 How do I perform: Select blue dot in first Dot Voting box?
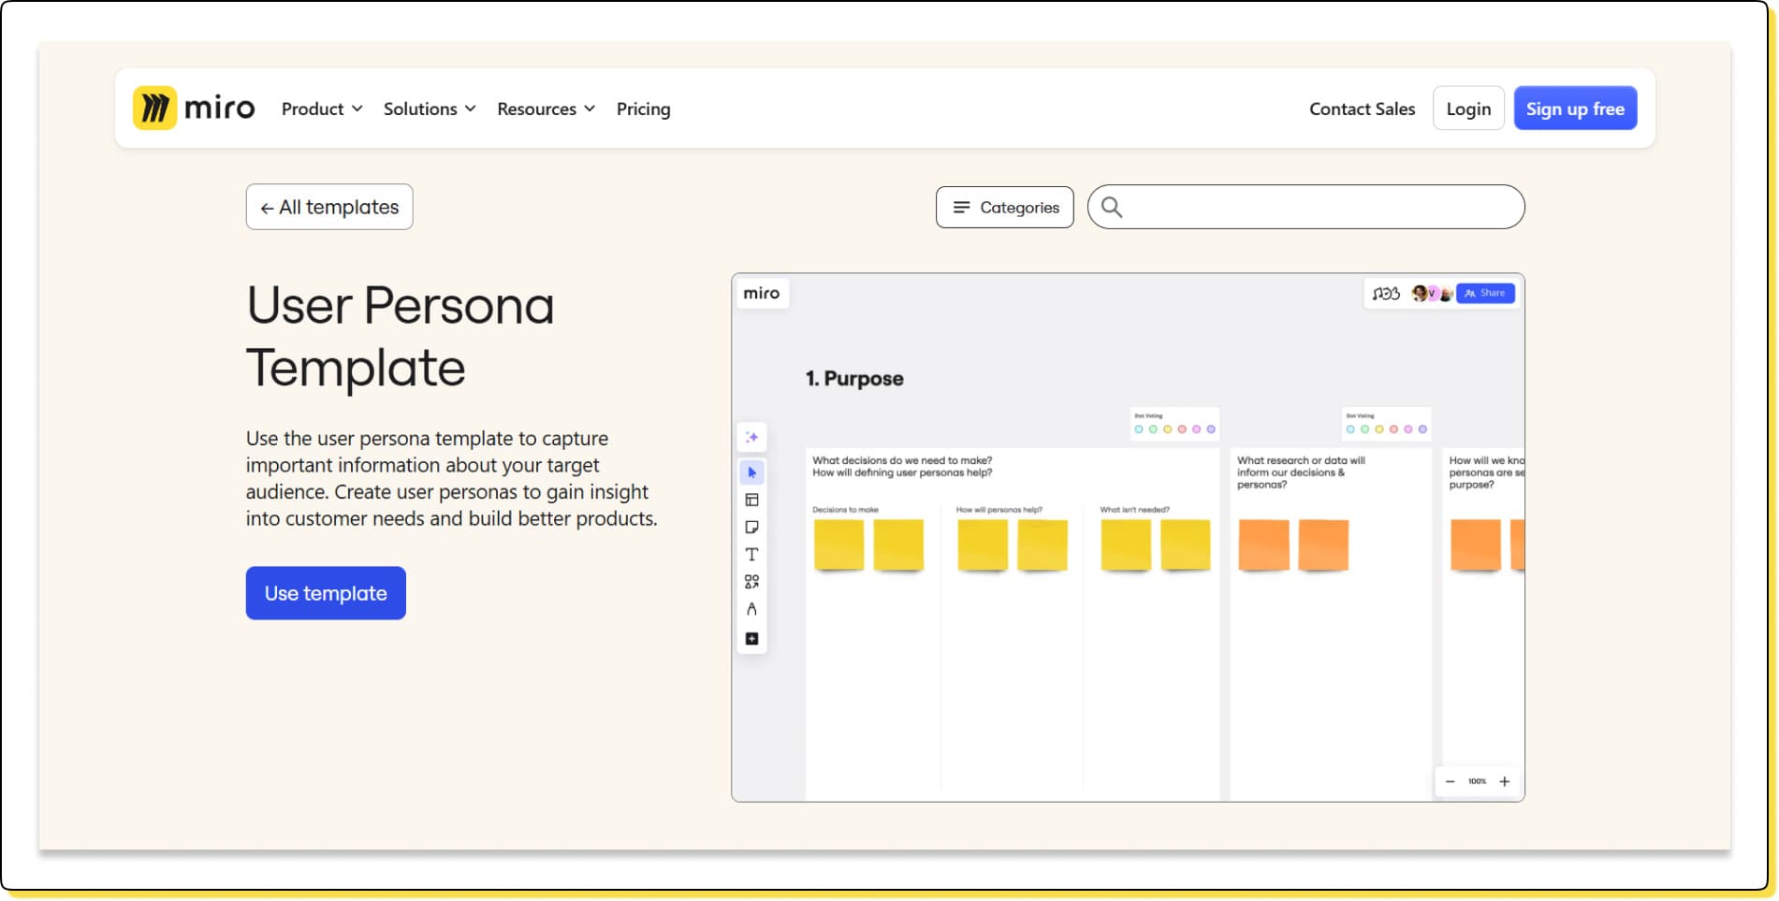[1139, 429]
